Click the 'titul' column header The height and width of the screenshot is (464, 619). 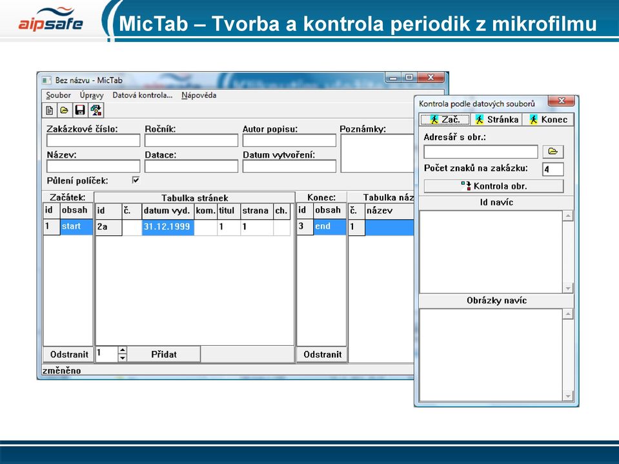coord(228,211)
